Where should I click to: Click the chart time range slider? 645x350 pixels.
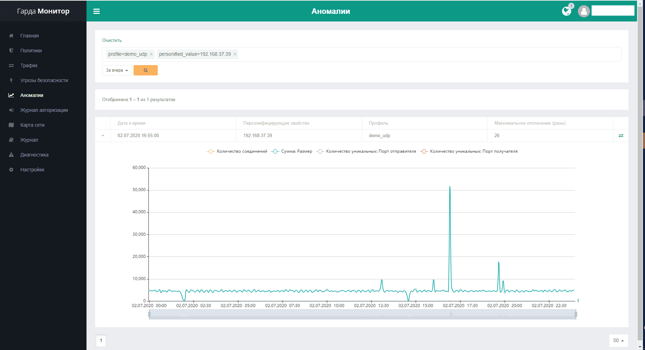coord(362,314)
